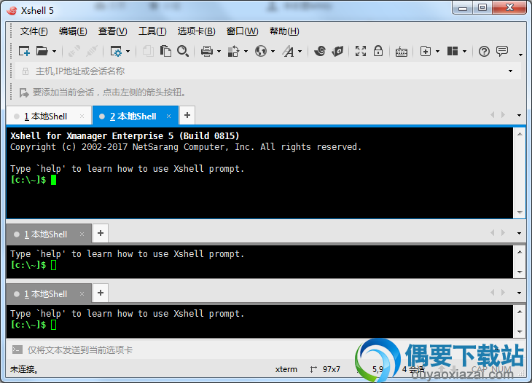Viewport: 532px width, 383px height.
Task: Click the padlock lock-screen icon
Action: (378, 51)
